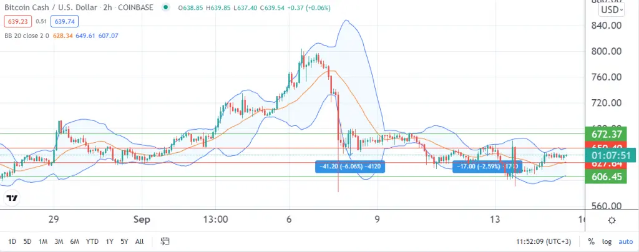The image size is (639, 252).
Task: Open the USD currency dropdown
Action: pos(612,10)
